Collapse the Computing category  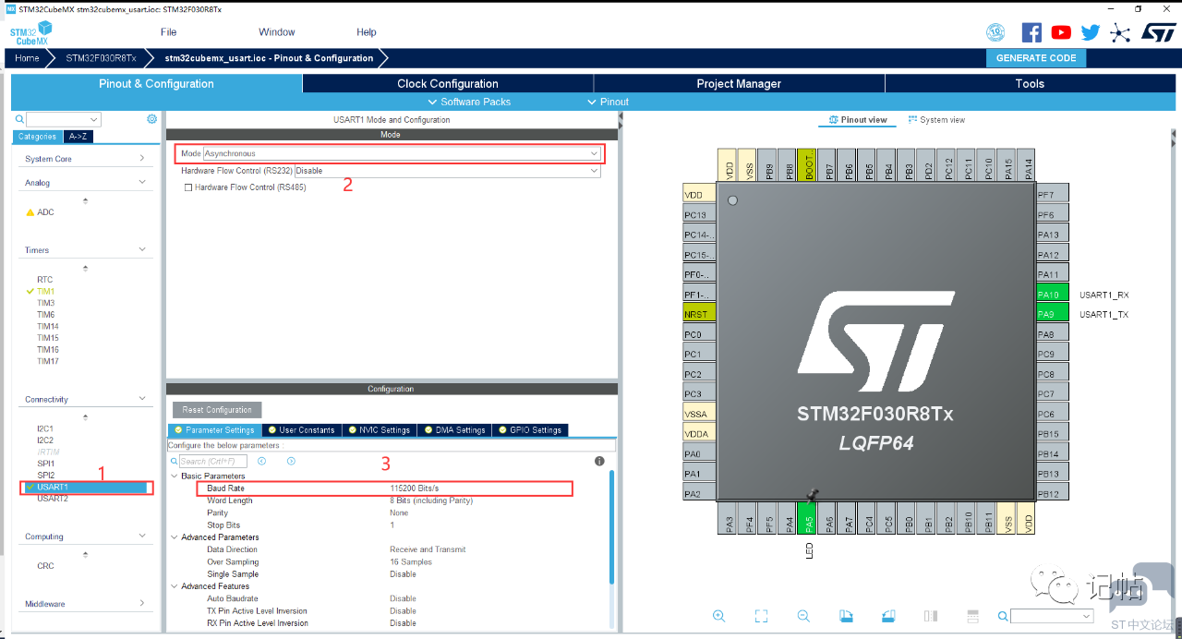point(142,537)
